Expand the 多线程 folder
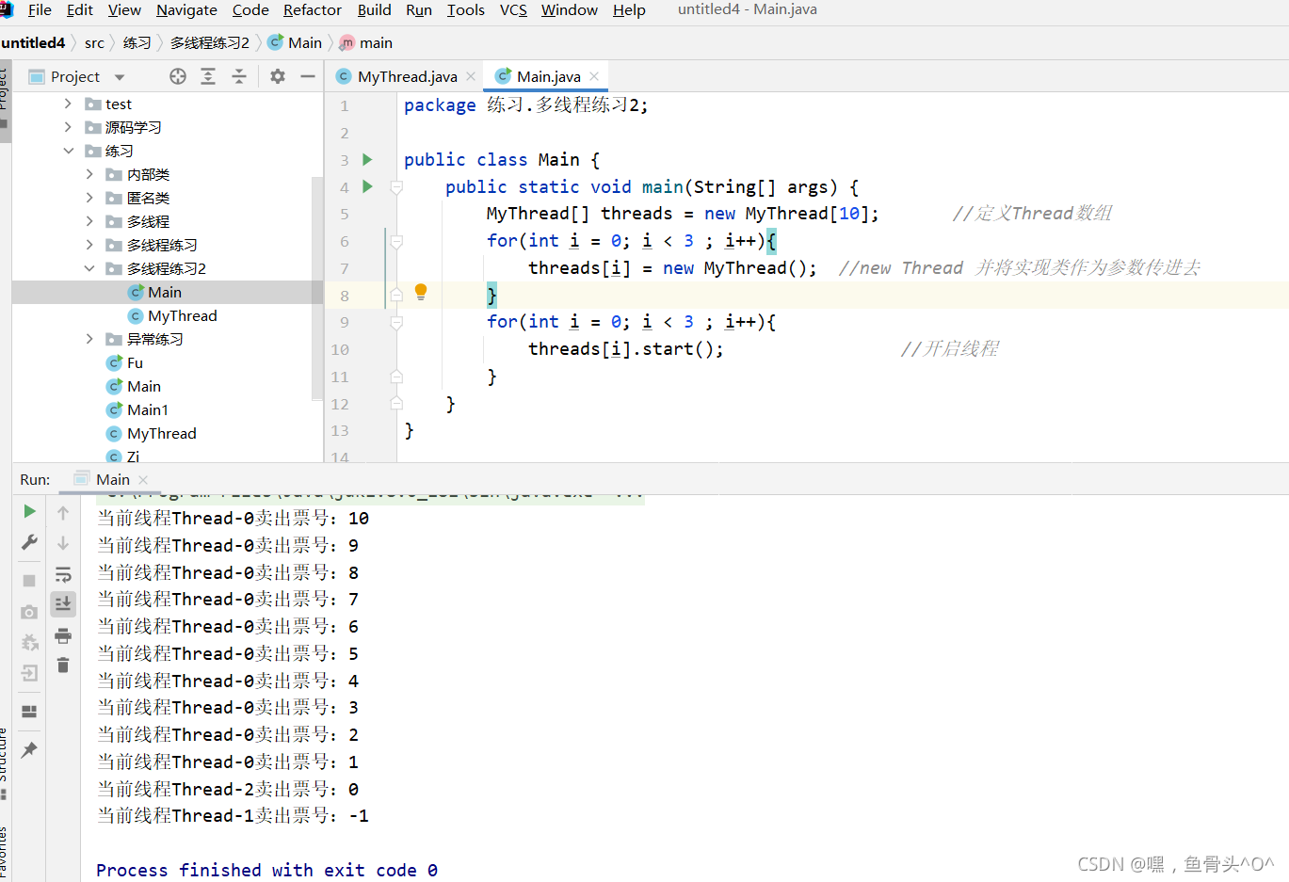 89,221
